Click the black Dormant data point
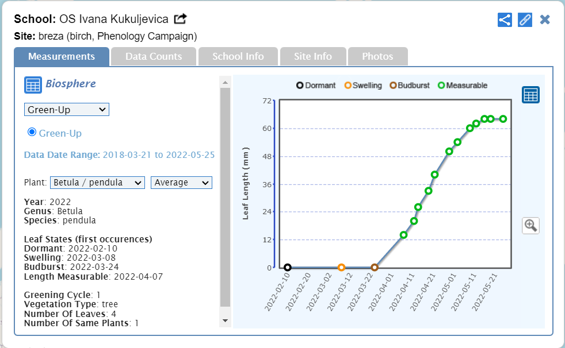The width and height of the screenshot is (565, 348). click(x=288, y=268)
